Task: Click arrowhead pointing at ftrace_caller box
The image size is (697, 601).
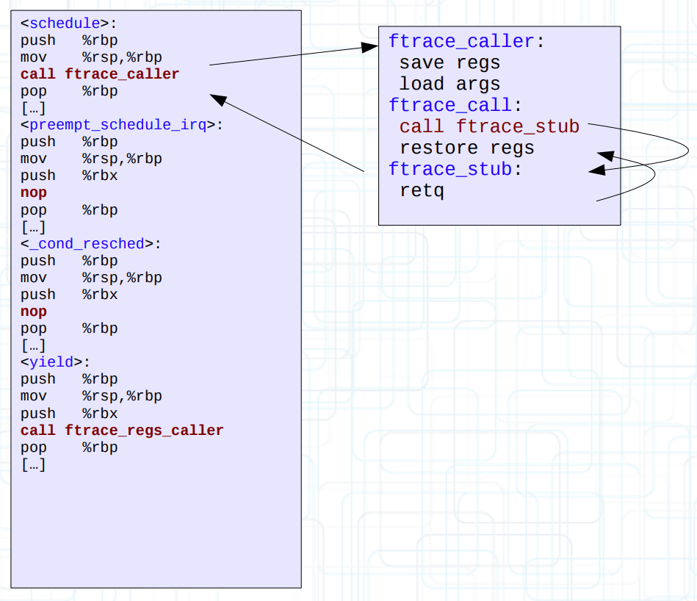Action: pyautogui.click(x=369, y=48)
